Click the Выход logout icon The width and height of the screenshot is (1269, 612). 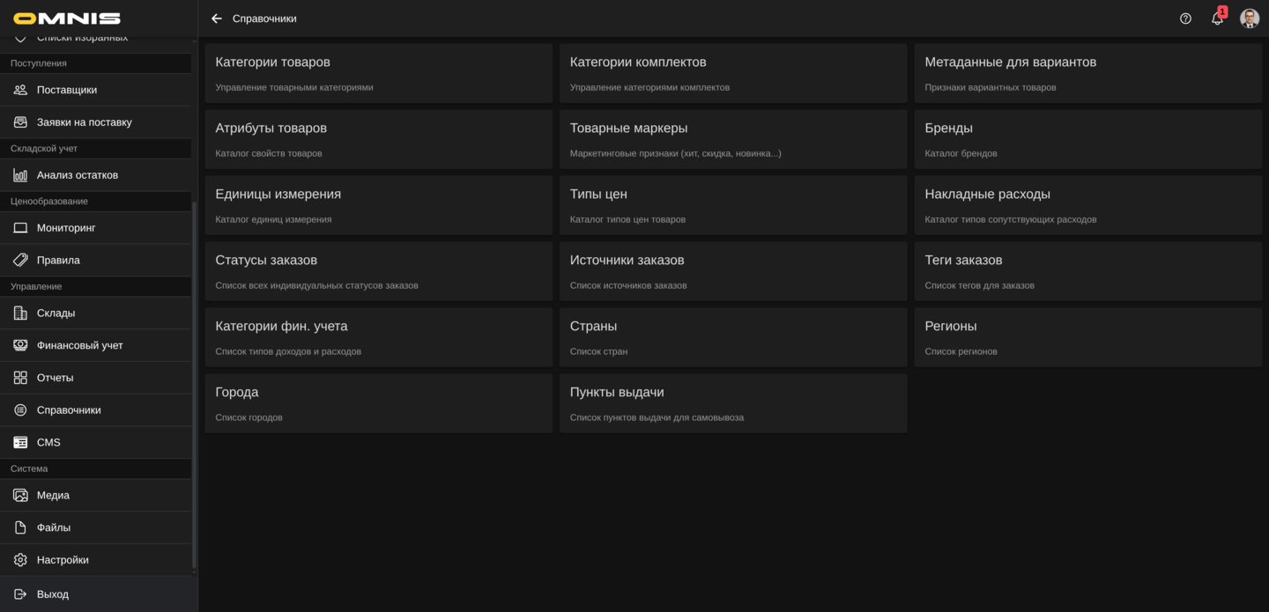(20, 594)
